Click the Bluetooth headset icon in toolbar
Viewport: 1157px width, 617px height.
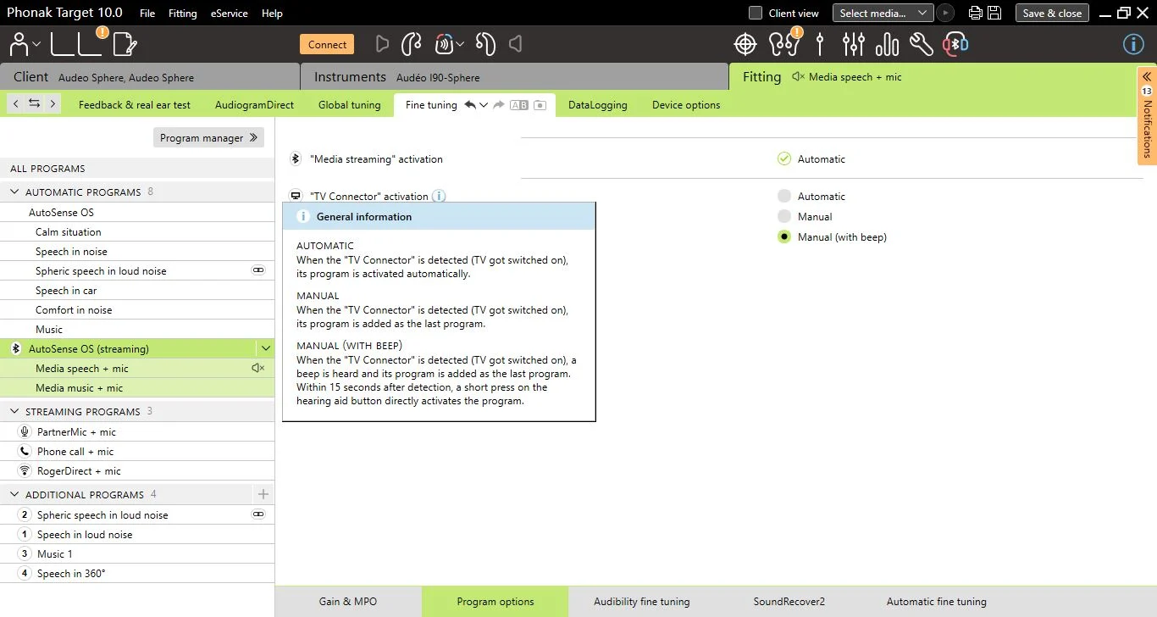tap(955, 43)
